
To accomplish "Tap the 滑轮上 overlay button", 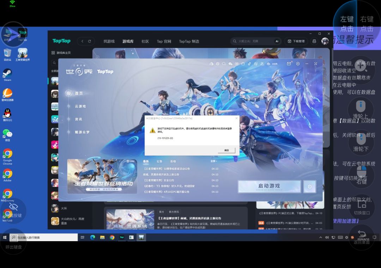I will coord(361,110).
